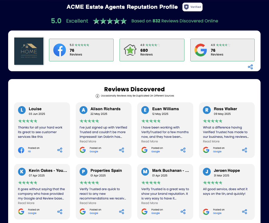Click Ross Walker's avatar initial
Screen dimensions: 269x223
pos(206,110)
